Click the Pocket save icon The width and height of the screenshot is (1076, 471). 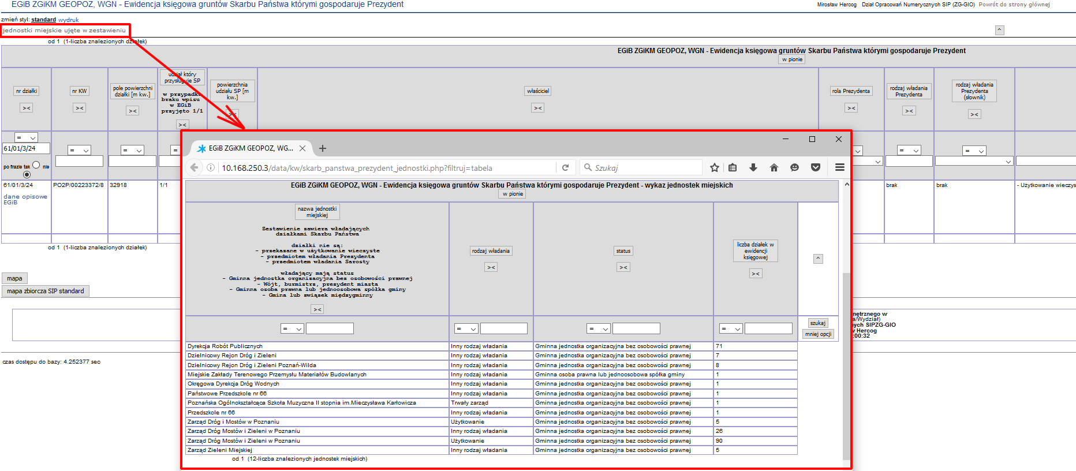[815, 167]
